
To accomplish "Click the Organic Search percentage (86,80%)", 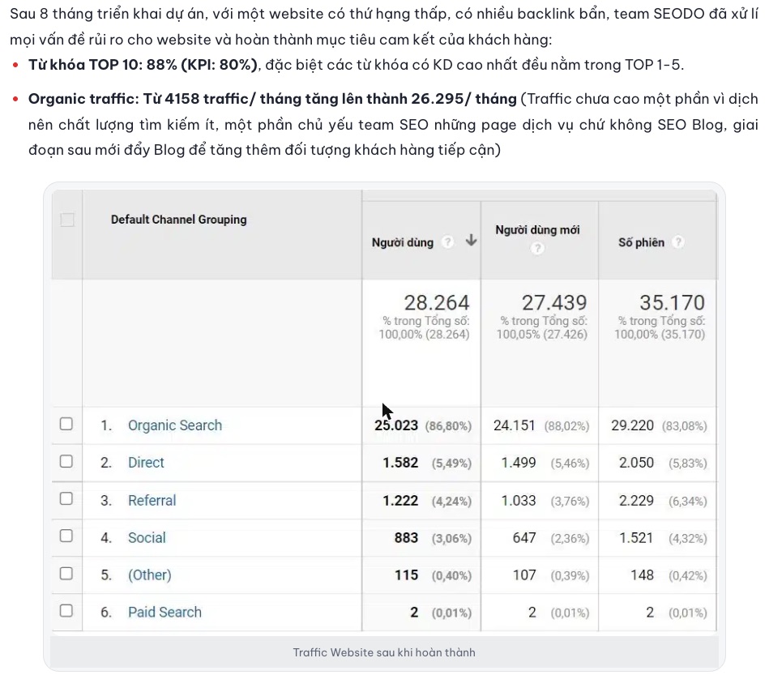I will pyautogui.click(x=448, y=425).
